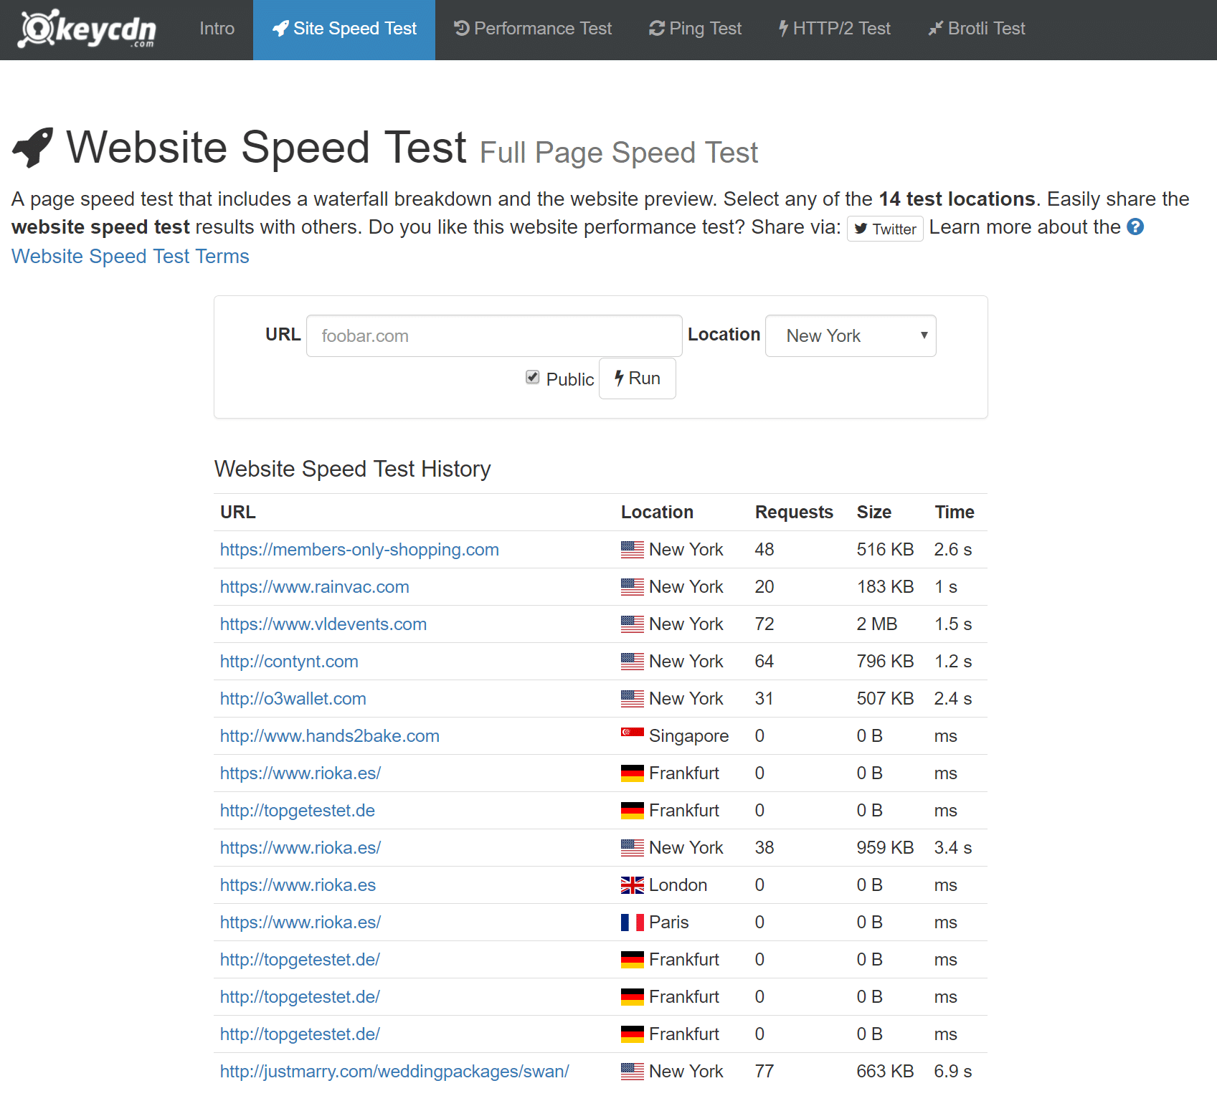The width and height of the screenshot is (1217, 1101).
Task: Click the history icon next to Performance Test
Action: 461,28
